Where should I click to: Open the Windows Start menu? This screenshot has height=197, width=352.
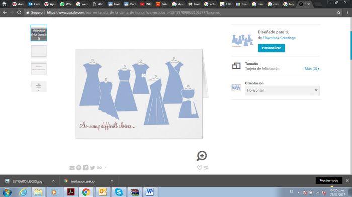(x=7, y=192)
